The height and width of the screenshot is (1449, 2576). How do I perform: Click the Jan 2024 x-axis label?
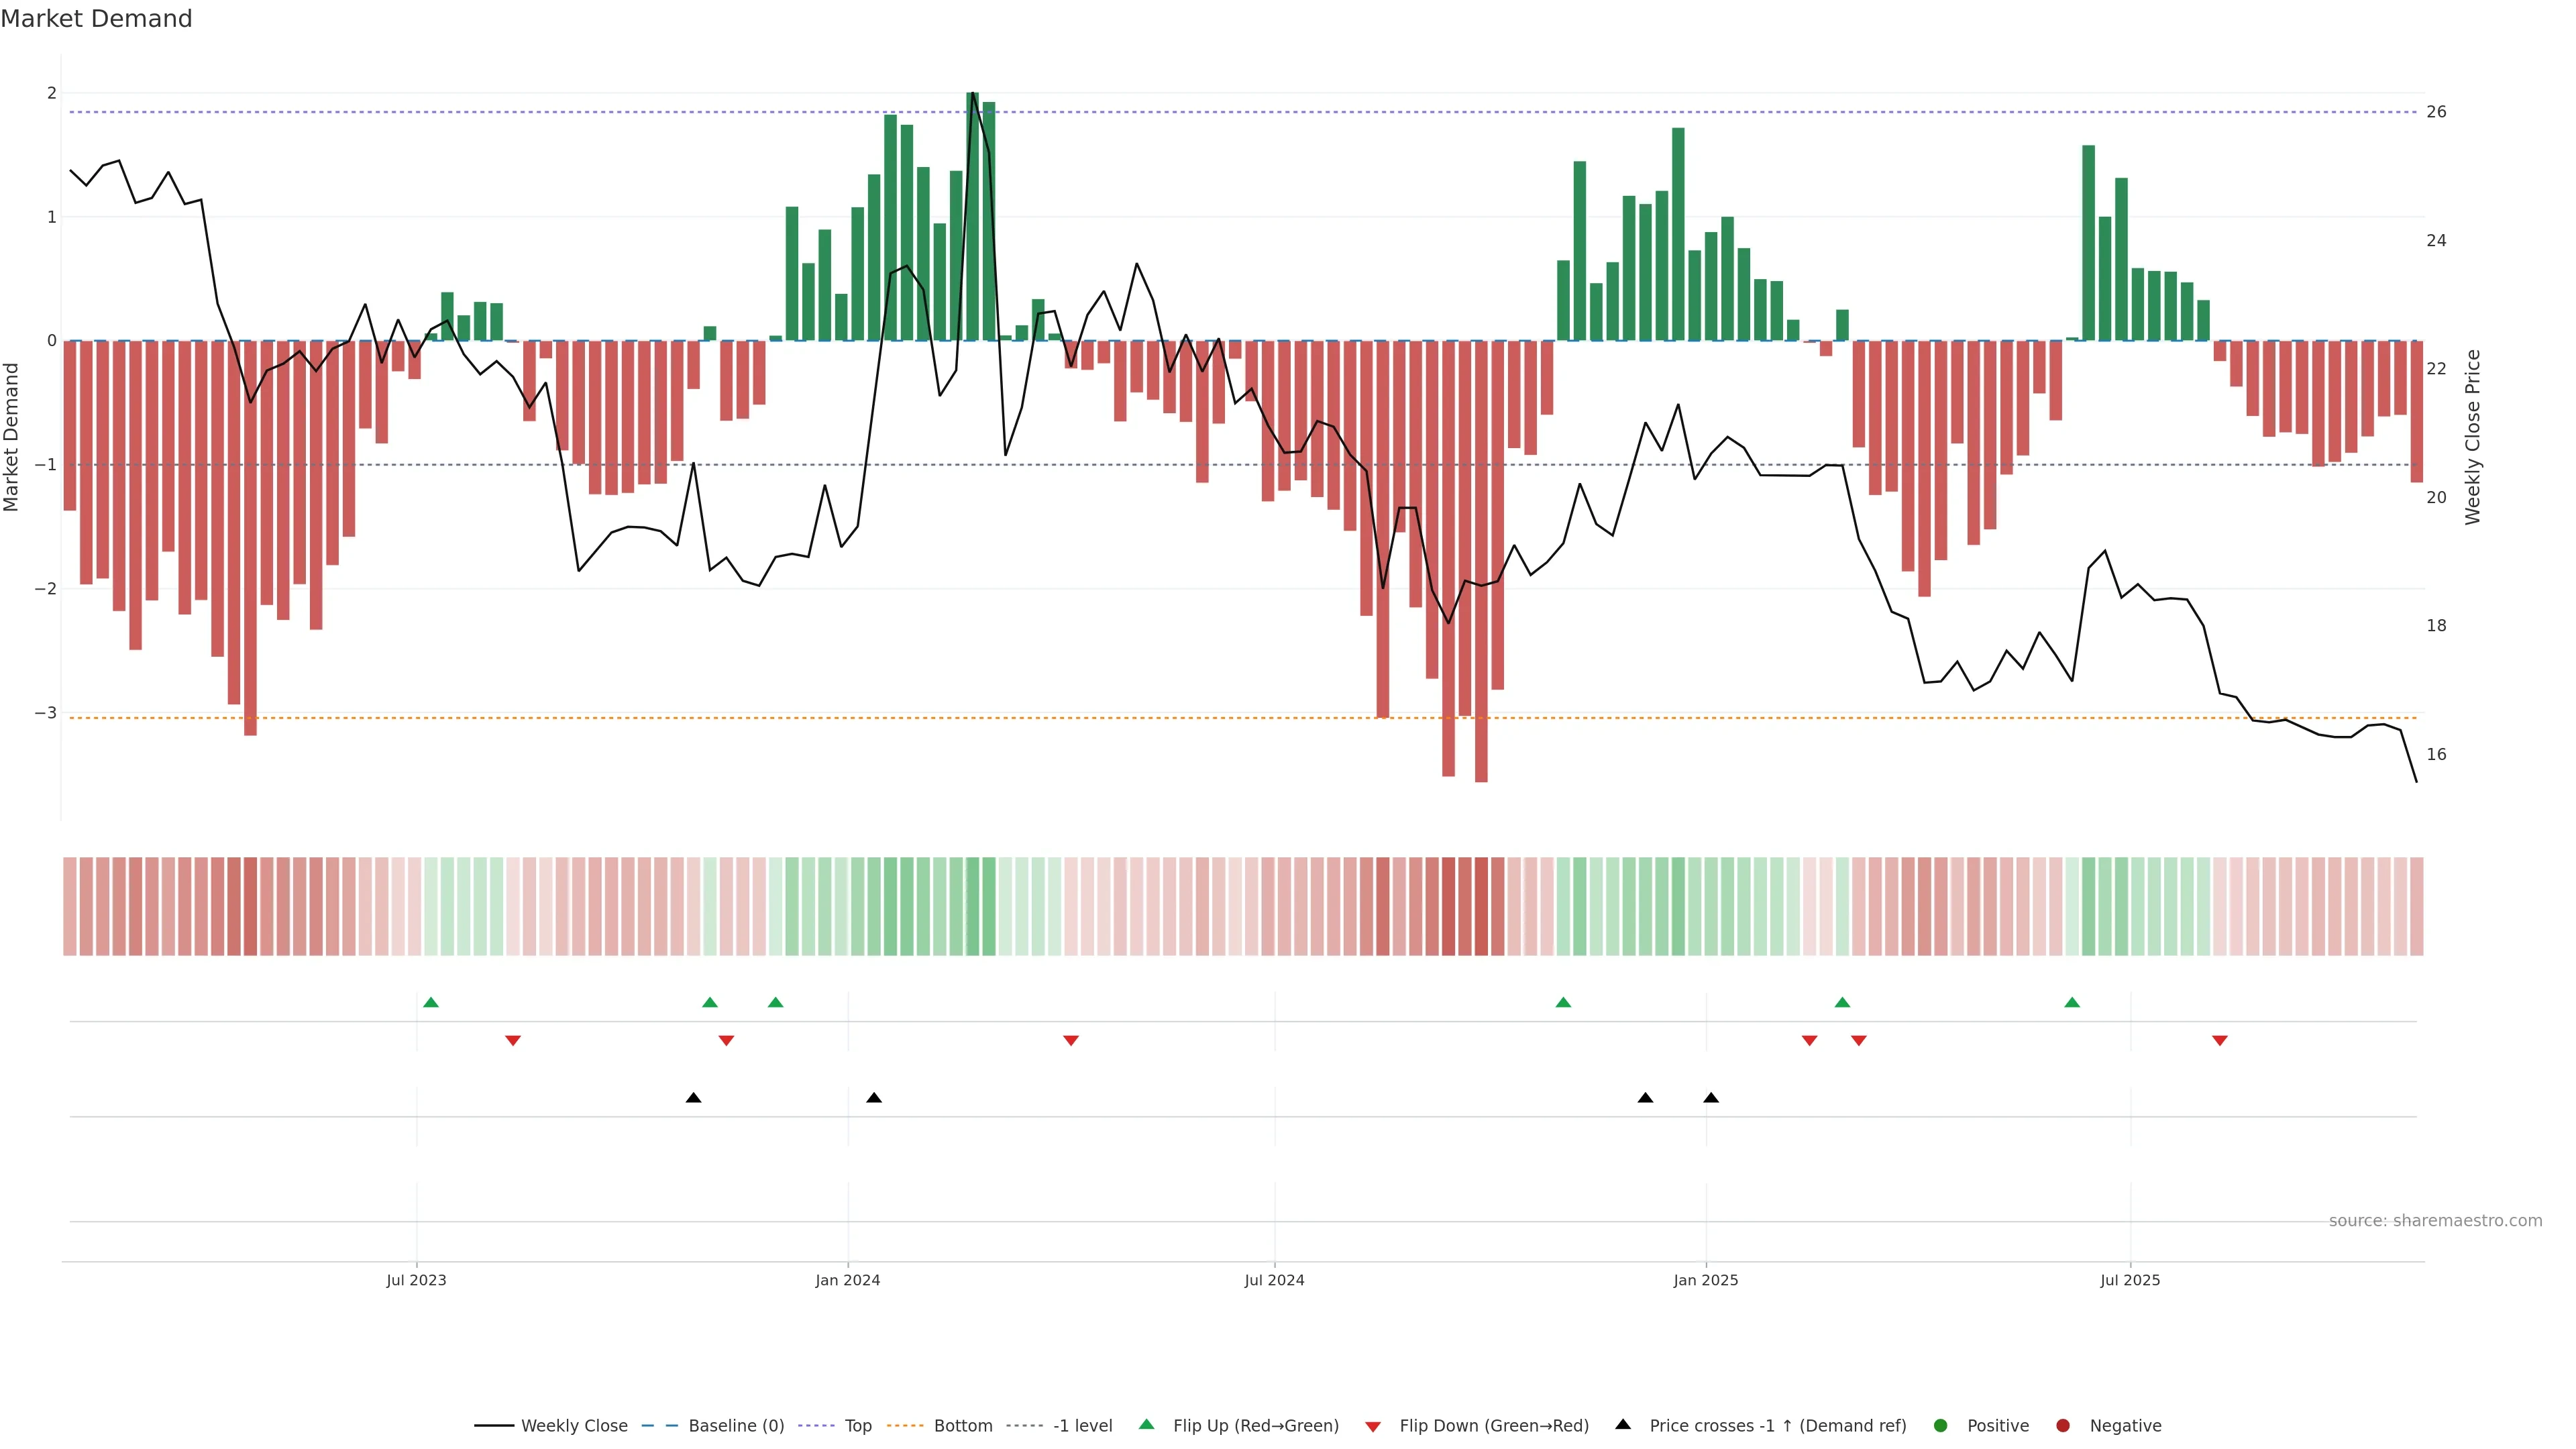pyautogui.click(x=847, y=1280)
